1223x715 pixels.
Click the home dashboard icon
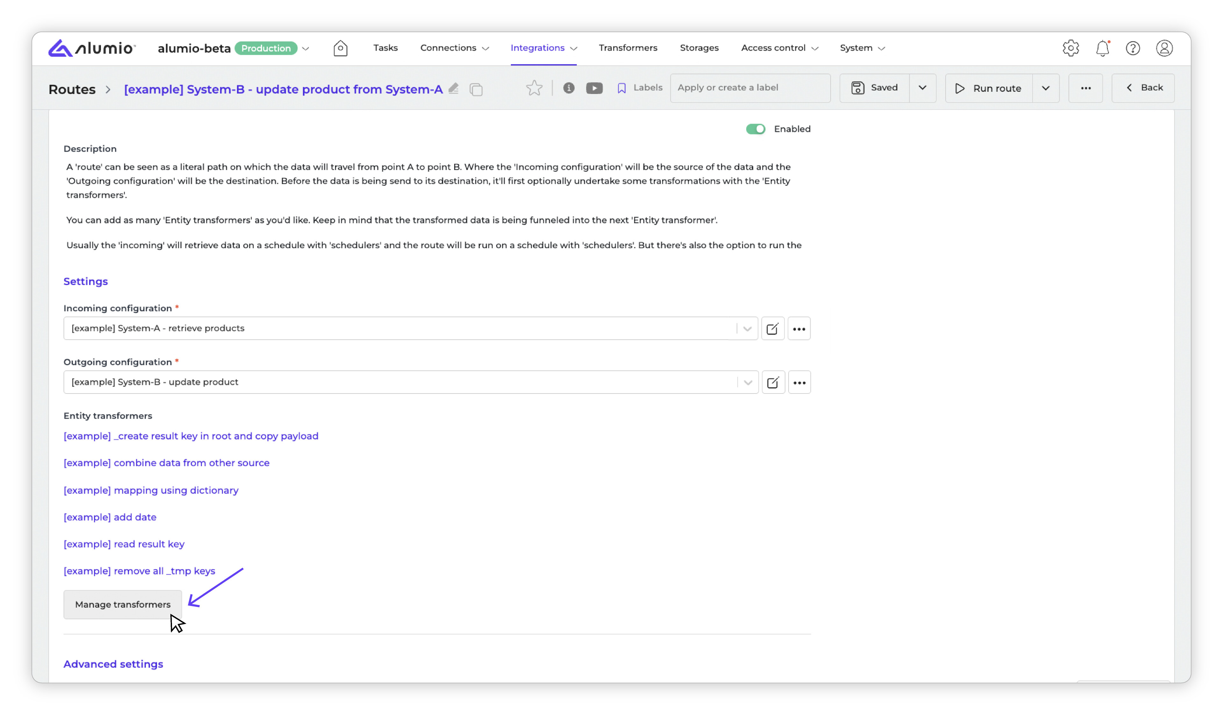tap(340, 48)
